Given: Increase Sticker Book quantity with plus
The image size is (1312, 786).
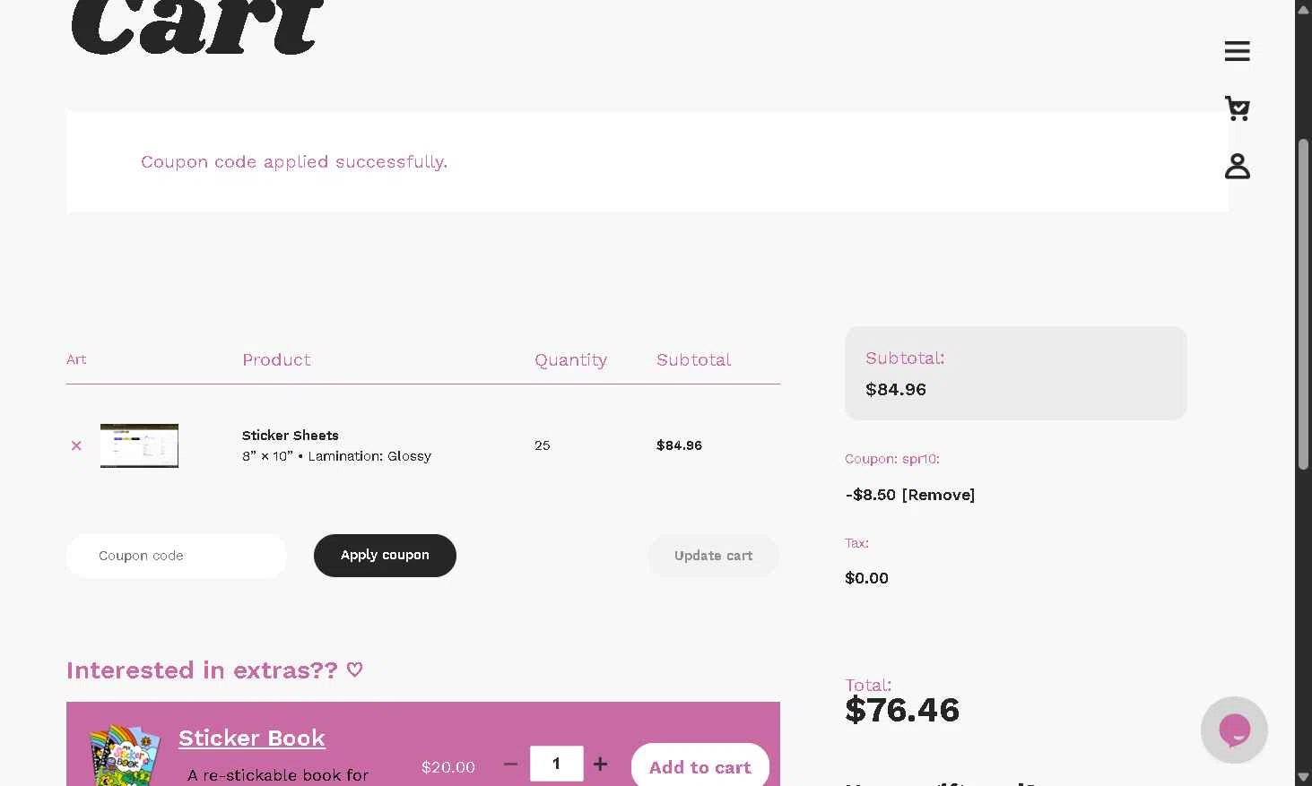Looking at the screenshot, I should click(600, 764).
